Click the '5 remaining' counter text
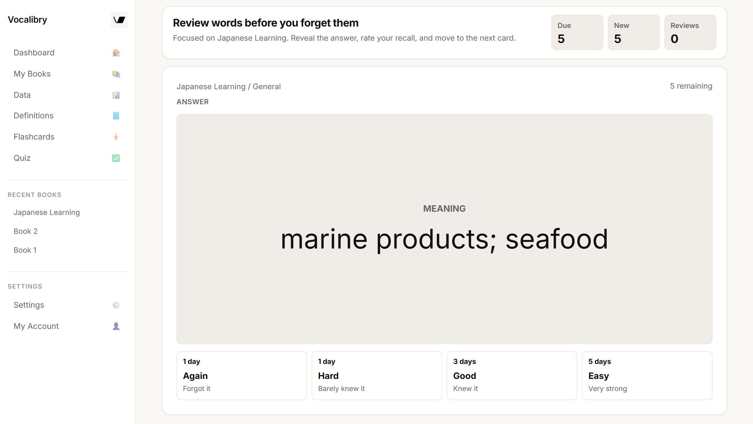 pyautogui.click(x=691, y=86)
